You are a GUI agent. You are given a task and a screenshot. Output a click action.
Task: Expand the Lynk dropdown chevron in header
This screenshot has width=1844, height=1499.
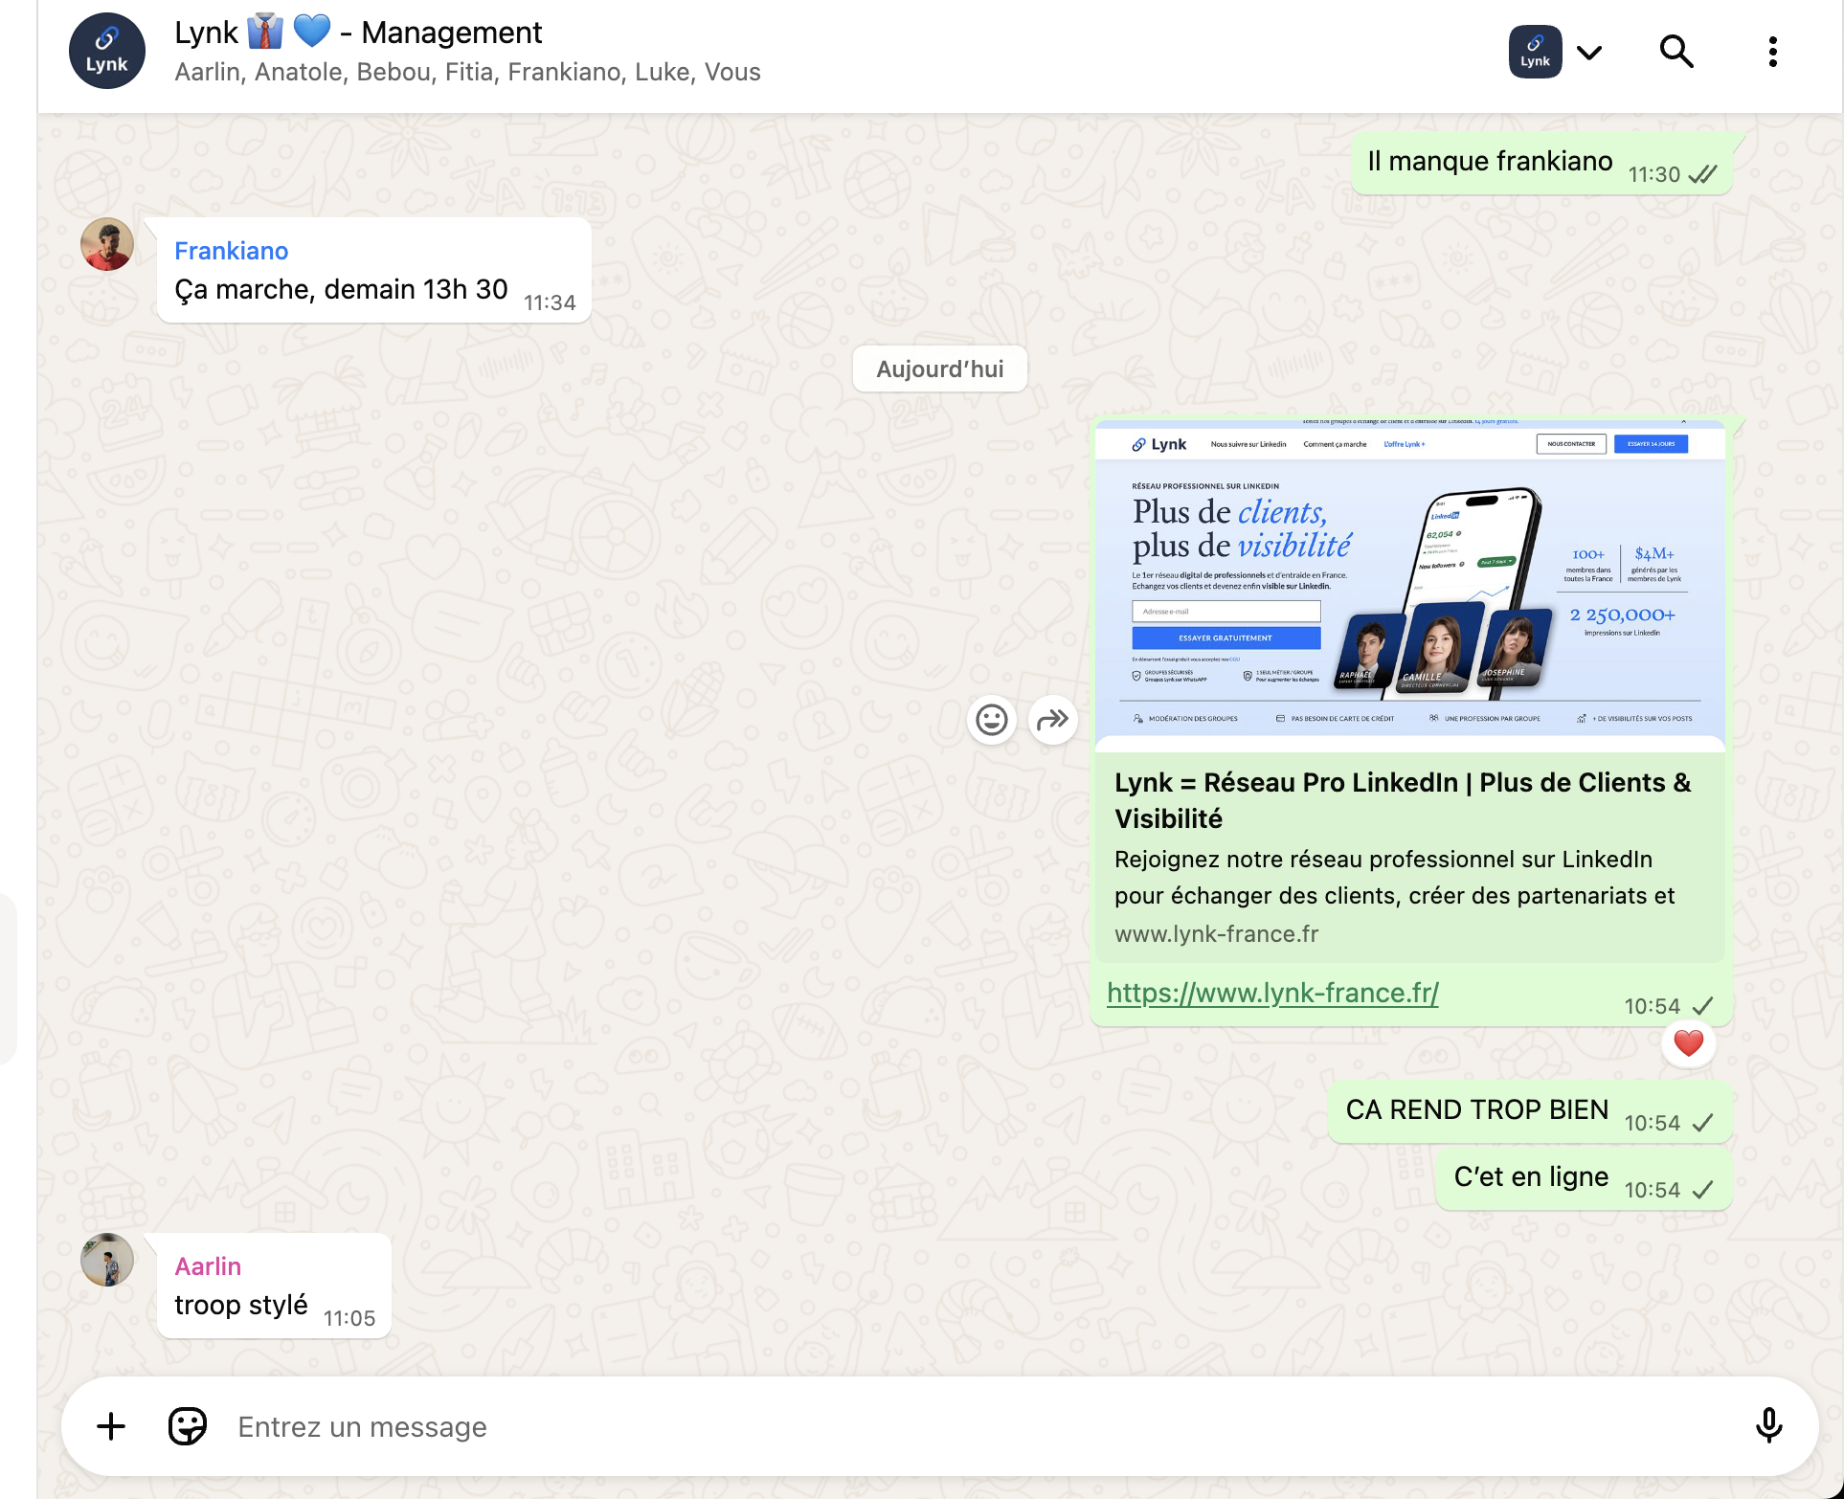coord(1589,53)
